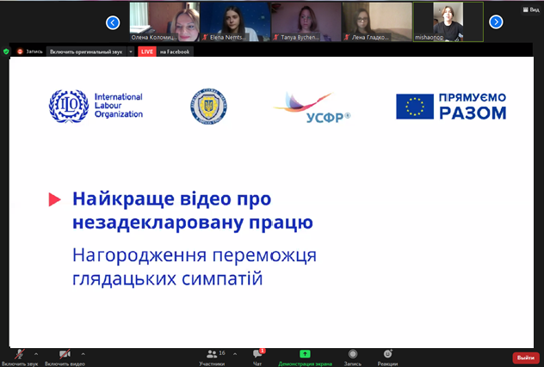Expand participants options caret
The height and width of the screenshot is (367, 544).
point(235,354)
